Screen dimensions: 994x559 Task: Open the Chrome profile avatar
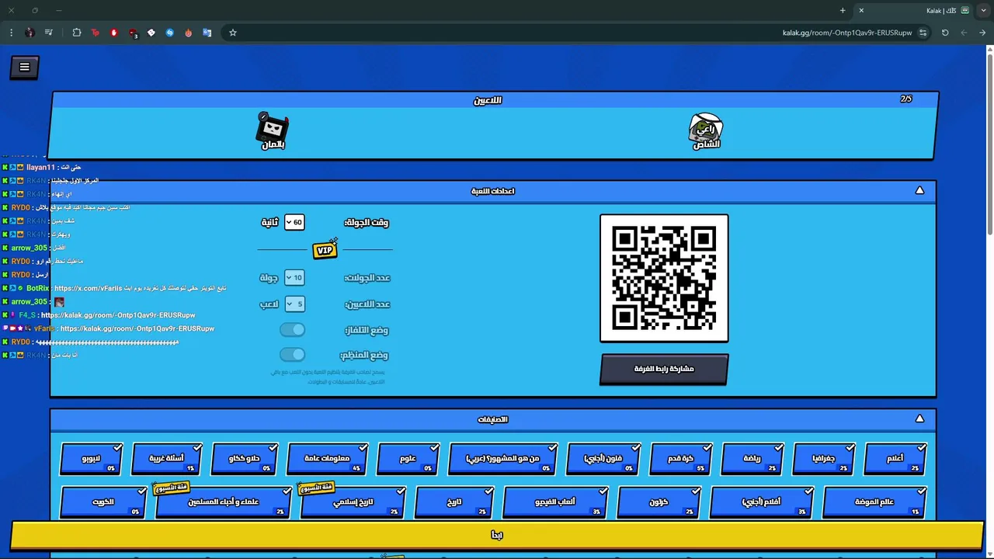click(x=30, y=33)
